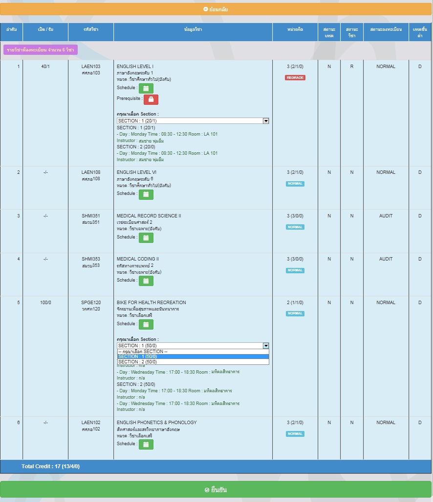Image resolution: width=433 pixels, height=502 pixels.
Task: Click the red REGRADE badge
Action: click(295, 77)
